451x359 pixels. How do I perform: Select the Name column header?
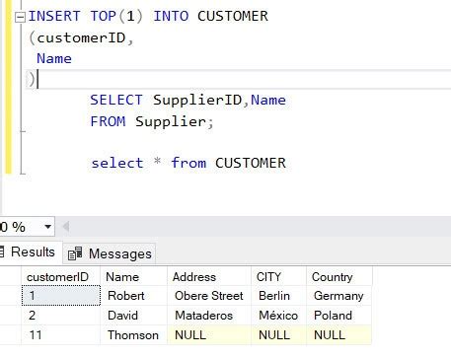pos(133,277)
